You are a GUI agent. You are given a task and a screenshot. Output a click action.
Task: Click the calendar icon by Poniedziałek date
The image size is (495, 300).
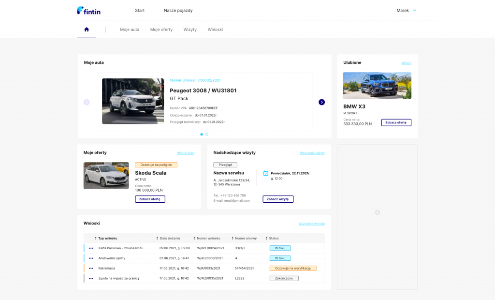click(266, 173)
